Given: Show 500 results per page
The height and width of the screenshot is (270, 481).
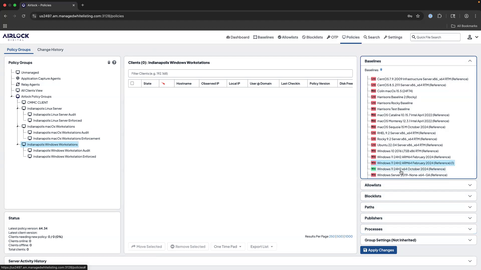Looking at the screenshot, I should 340,236.
